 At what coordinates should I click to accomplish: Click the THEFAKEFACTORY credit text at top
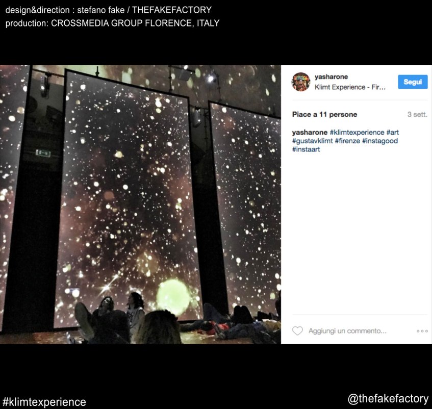tap(172, 10)
